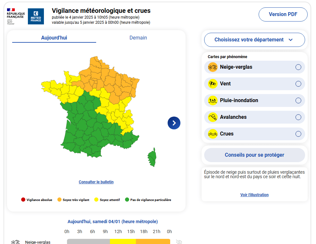Click the Avalanches phenomenon icon
Image resolution: width=316 pixels, height=244 pixels.
pos(213,117)
